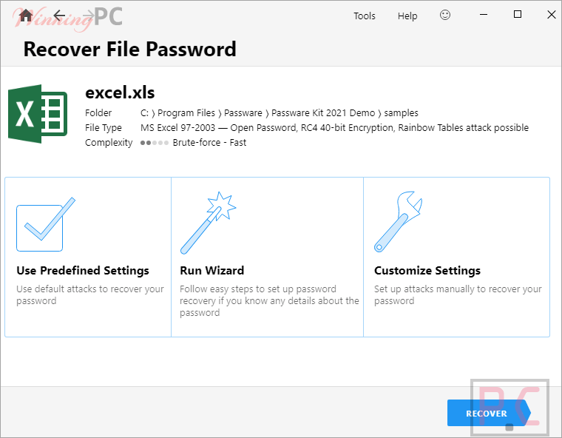The height and width of the screenshot is (438, 562).
Task: Open the Tools menu
Action: pyautogui.click(x=364, y=16)
